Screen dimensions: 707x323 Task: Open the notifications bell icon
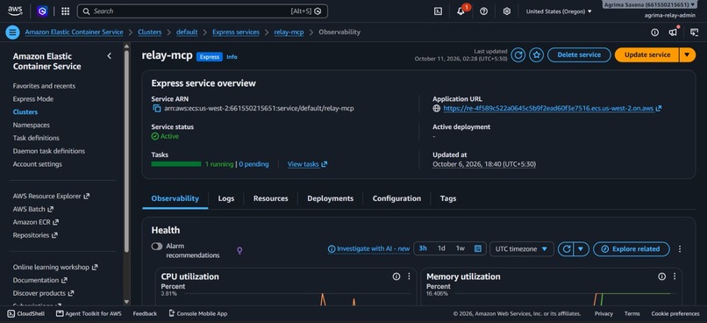(461, 11)
